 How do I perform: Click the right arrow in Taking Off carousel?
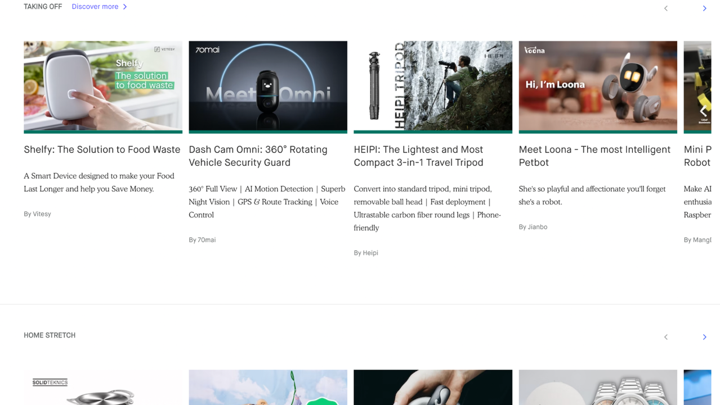(704, 8)
